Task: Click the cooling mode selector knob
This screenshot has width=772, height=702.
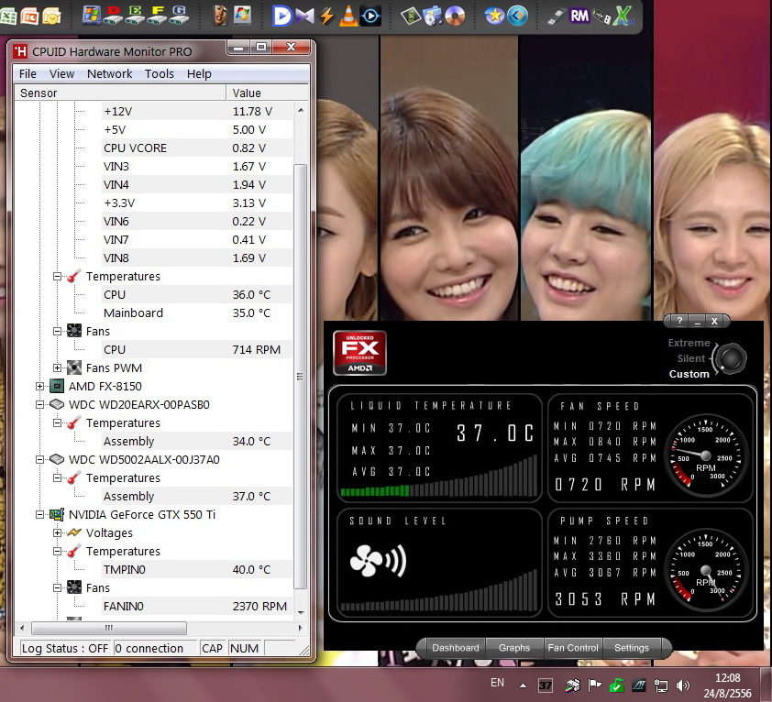Action: [x=731, y=359]
